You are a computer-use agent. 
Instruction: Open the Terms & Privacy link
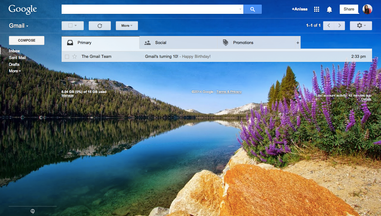[x=229, y=91]
